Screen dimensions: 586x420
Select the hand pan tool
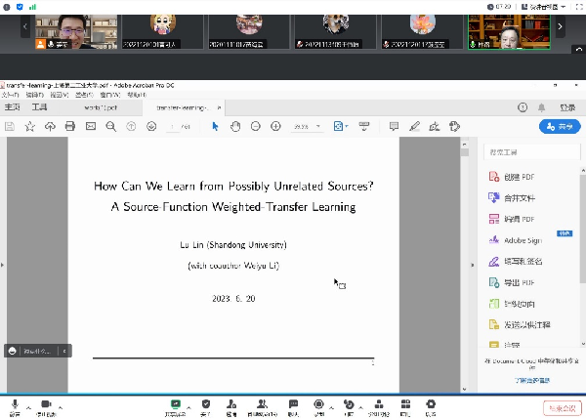pos(234,126)
